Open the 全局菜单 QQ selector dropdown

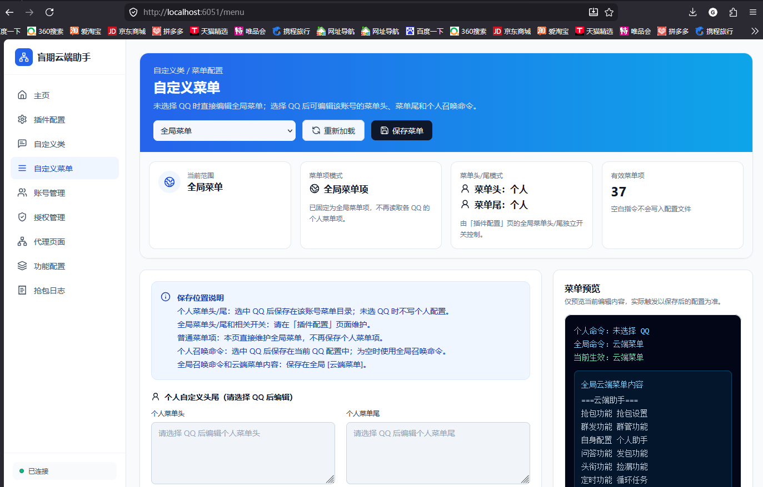coord(225,131)
